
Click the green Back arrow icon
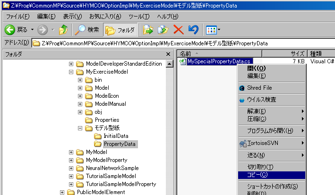coord(10,30)
